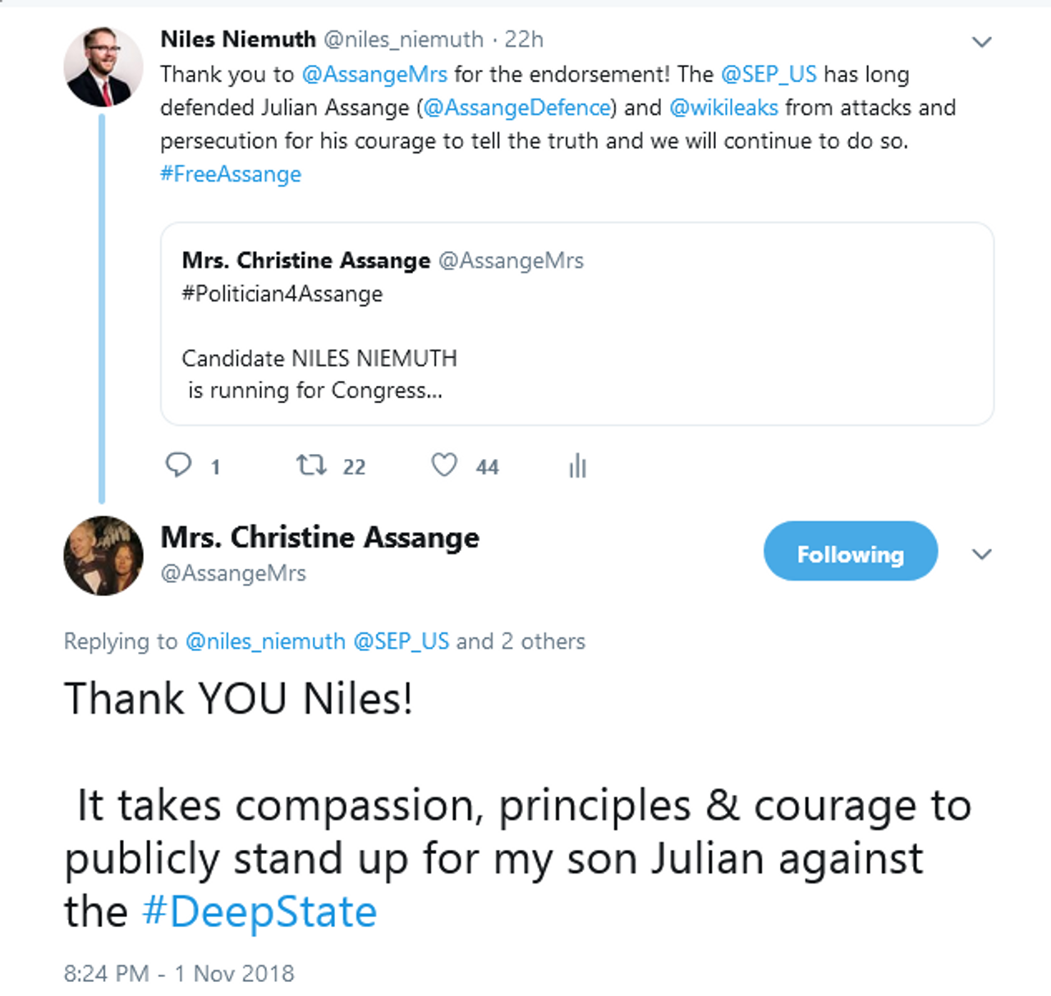Viewport: 1051px width, 996px height.
Task: Open the #FreeAssange hashtag
Action: (231, 174)
